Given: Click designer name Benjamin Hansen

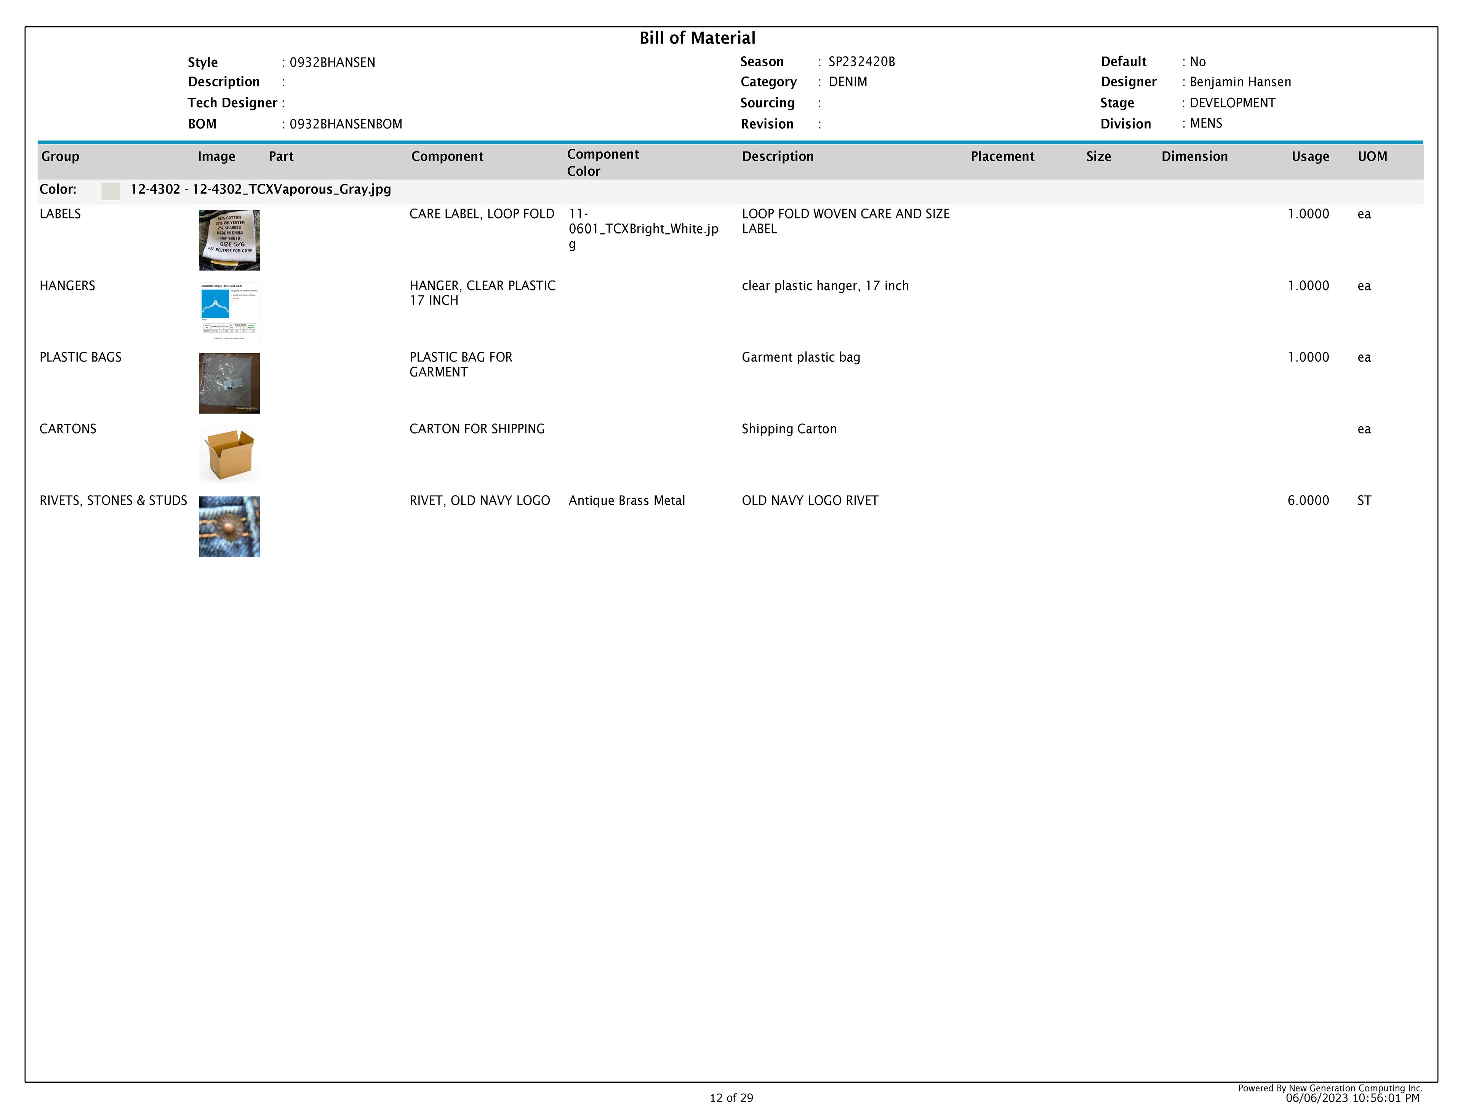Looking at the screenshot, I should [x=1239, y=82].
